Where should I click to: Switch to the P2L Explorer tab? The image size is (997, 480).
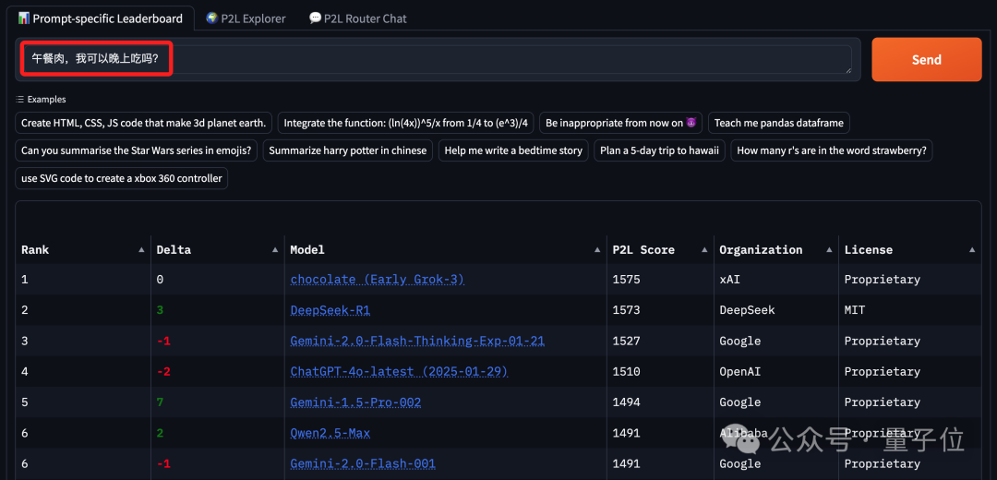246,18
